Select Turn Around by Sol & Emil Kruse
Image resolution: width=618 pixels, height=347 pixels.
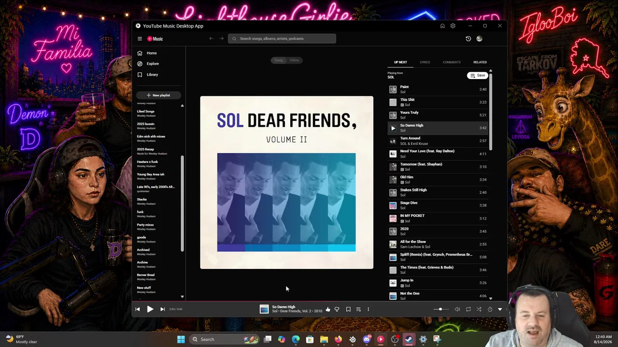[x=437, y=141]
